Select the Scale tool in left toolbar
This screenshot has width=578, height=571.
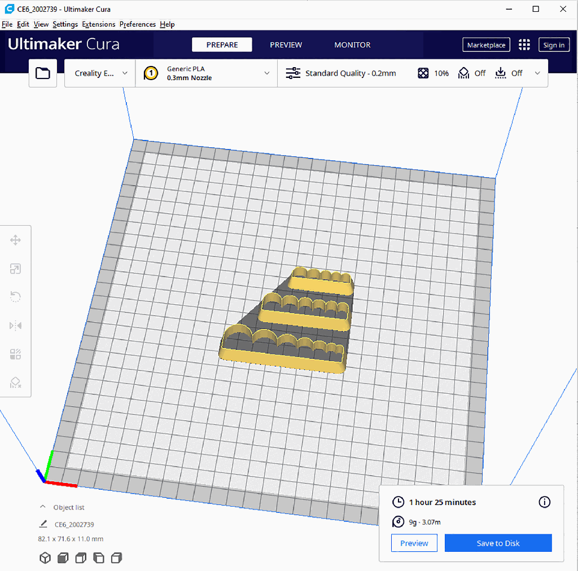pyautogui.click(x=15, y=269)
